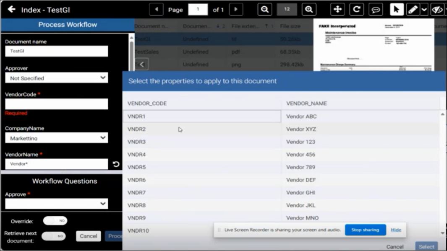The width and height of the screenshot is (447, 251).
Task: Toggle the Retrieve next document switch
Action: point(54,236)
